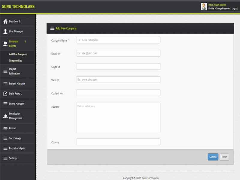This screenshot has width=240, height=180.
Task: Reset the company form
Action: pos(224,157)
